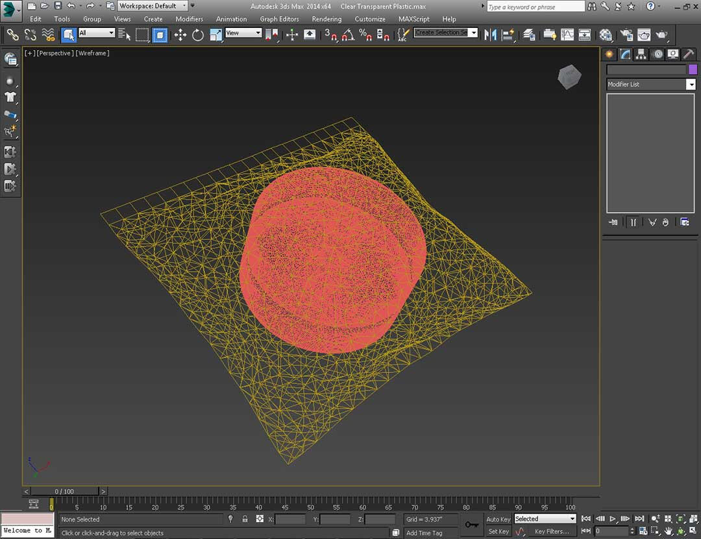The image size is (701, 539).
Task: Select the Select and Move tool
Action: [180, 34]
